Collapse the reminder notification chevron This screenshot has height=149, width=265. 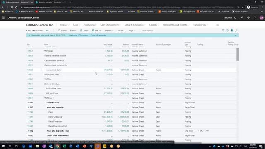coord(236,35)
